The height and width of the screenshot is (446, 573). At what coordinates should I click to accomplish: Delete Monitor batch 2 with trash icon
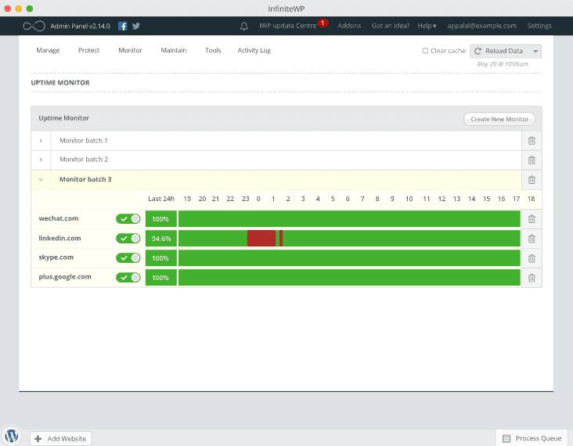coord(532,160)
